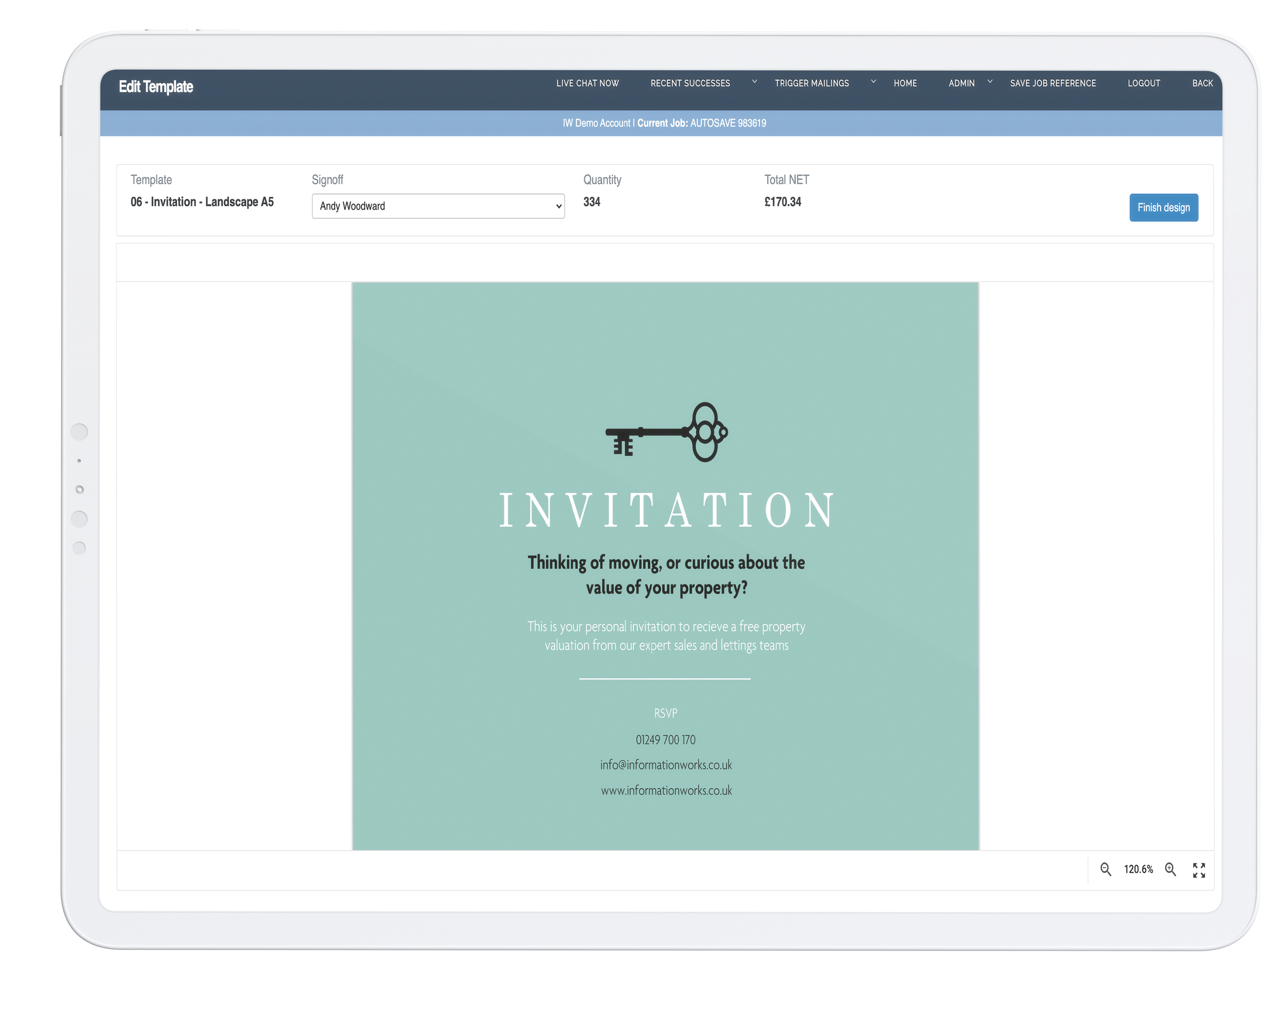Log out using the Logout link

(1143, 83)
